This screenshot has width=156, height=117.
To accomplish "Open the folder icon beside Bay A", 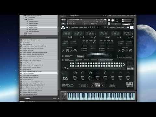I will [x=67, y=27].
